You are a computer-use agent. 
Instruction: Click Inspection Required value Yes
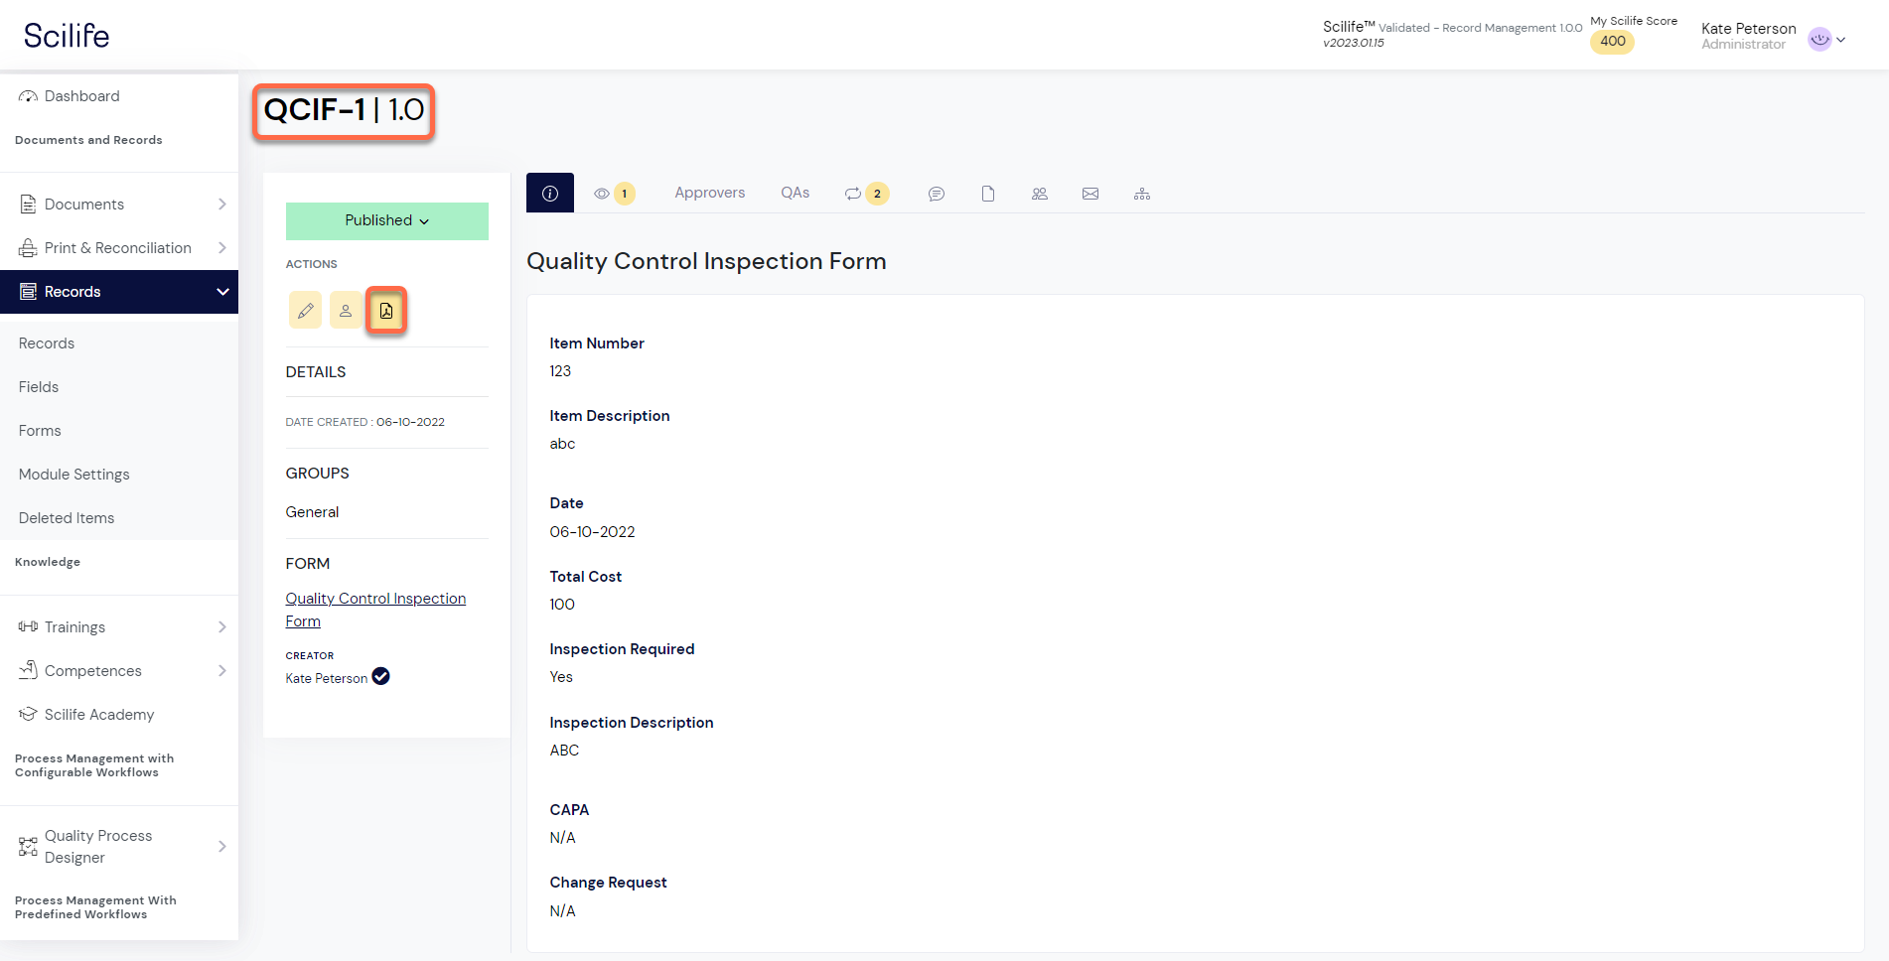point(561,677)
